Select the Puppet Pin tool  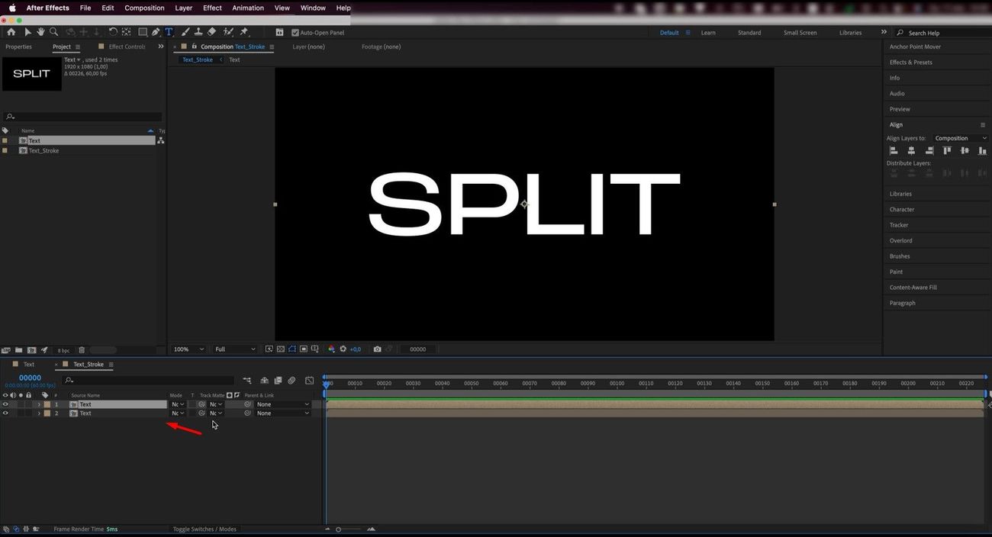click(244, 32)
